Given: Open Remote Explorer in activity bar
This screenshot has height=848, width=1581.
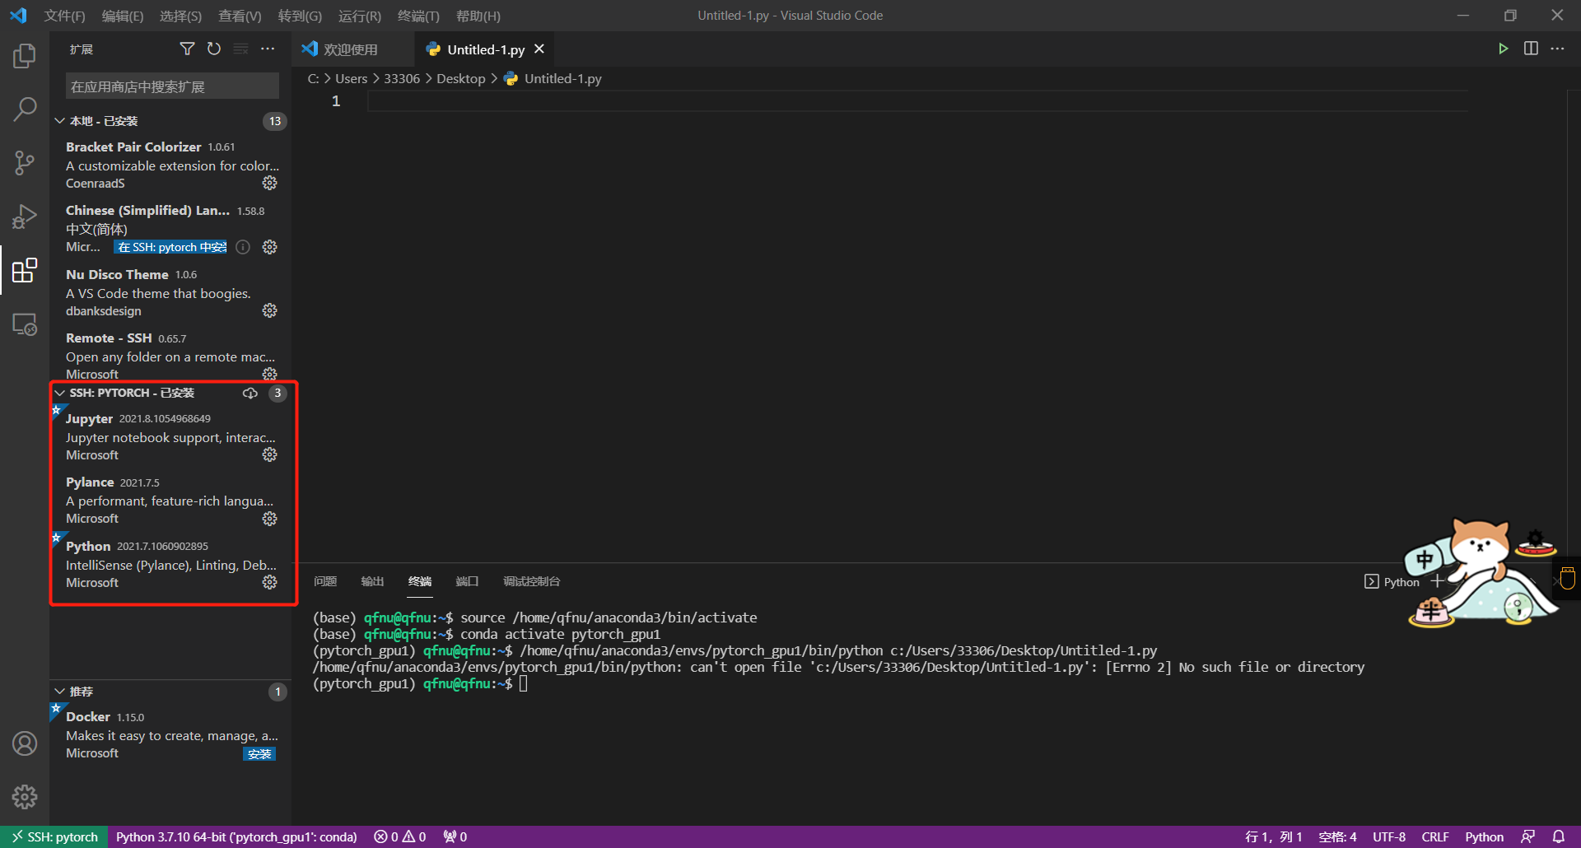Looking at the screenshot, I should click(x=25, y=324).
